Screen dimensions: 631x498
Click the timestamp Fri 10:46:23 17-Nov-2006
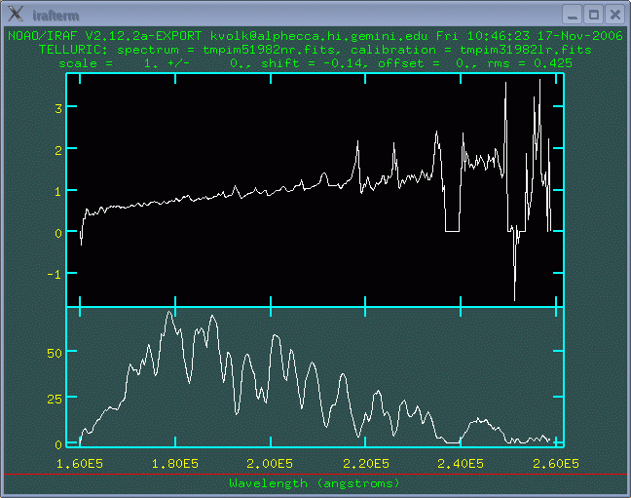pyautogui.click(x=529, y=36)
